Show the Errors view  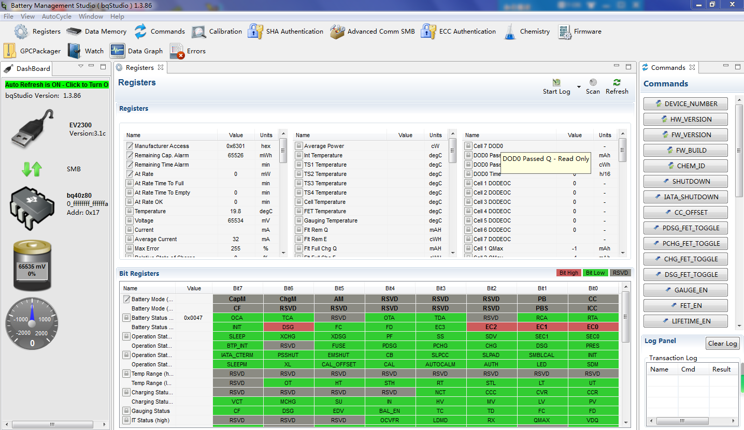click(188, 51)
